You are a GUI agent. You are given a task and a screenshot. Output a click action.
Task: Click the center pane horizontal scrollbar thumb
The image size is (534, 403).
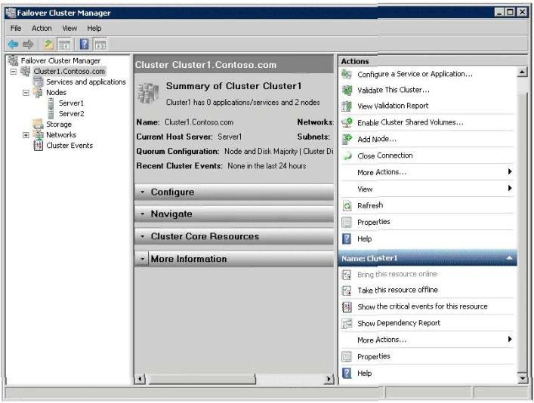[202, 379]
